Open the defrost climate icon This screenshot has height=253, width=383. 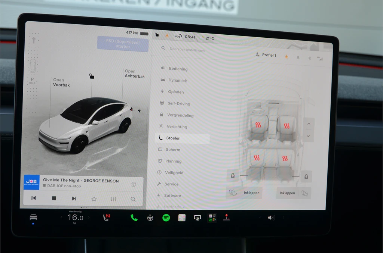tap(197, 218)
